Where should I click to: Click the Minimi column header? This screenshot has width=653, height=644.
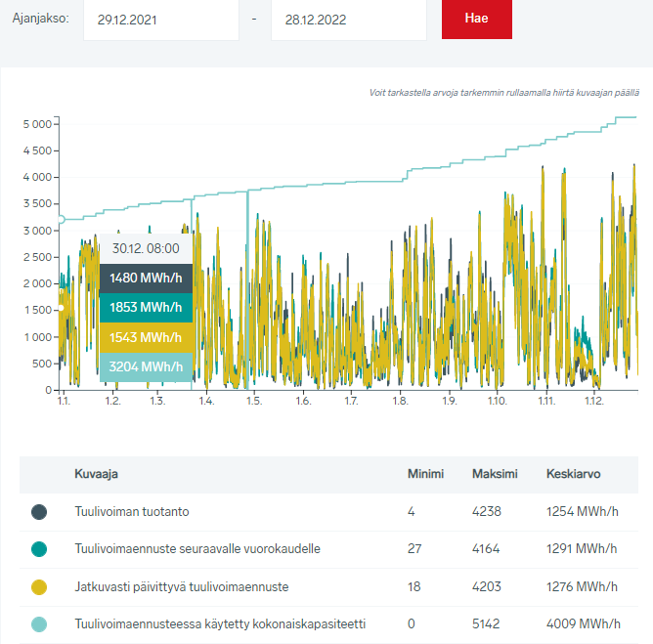(x=425, y=474)
